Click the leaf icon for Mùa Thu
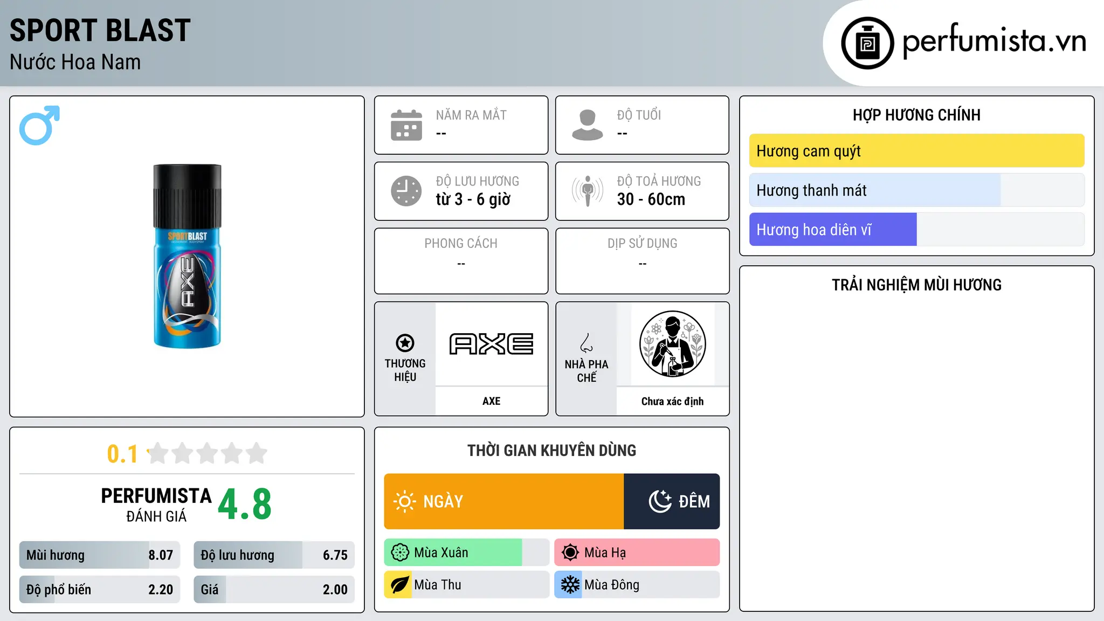This screenshot has width=1104, height=621. click(400, 585)
